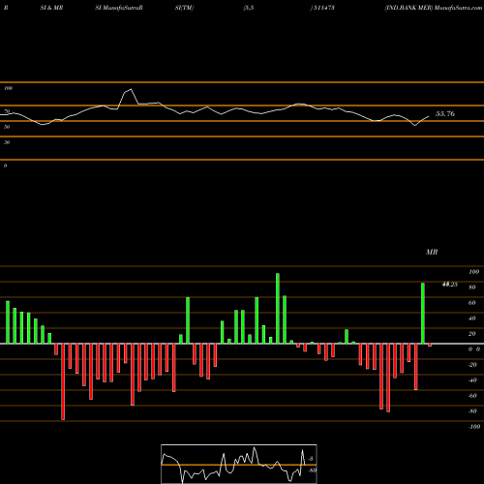The image size is (484, 484).
Task: Click the deepest red bar in MR histogram
Action: [x=63, y=381]
